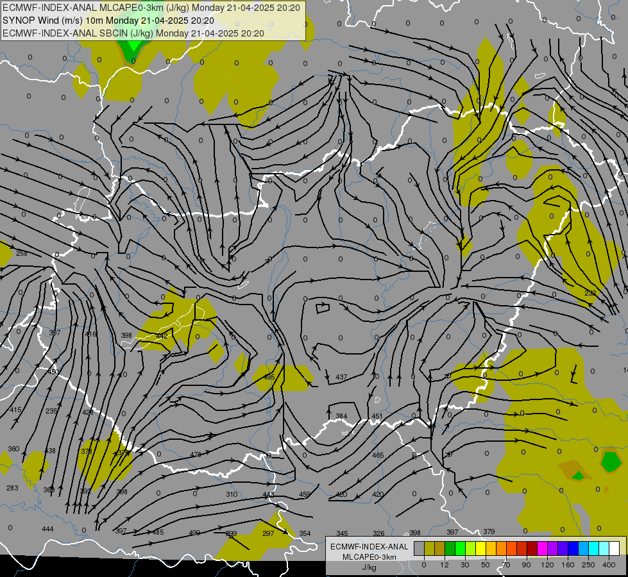Click the map value 485
The width and height of the screenshot is (628, 577).
pos(158,532)
